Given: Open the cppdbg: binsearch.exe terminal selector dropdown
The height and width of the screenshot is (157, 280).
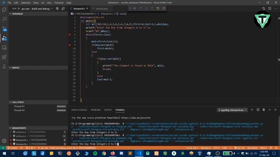Looking at the screenshot, I should pyautogui.click(x=232, y=110).
